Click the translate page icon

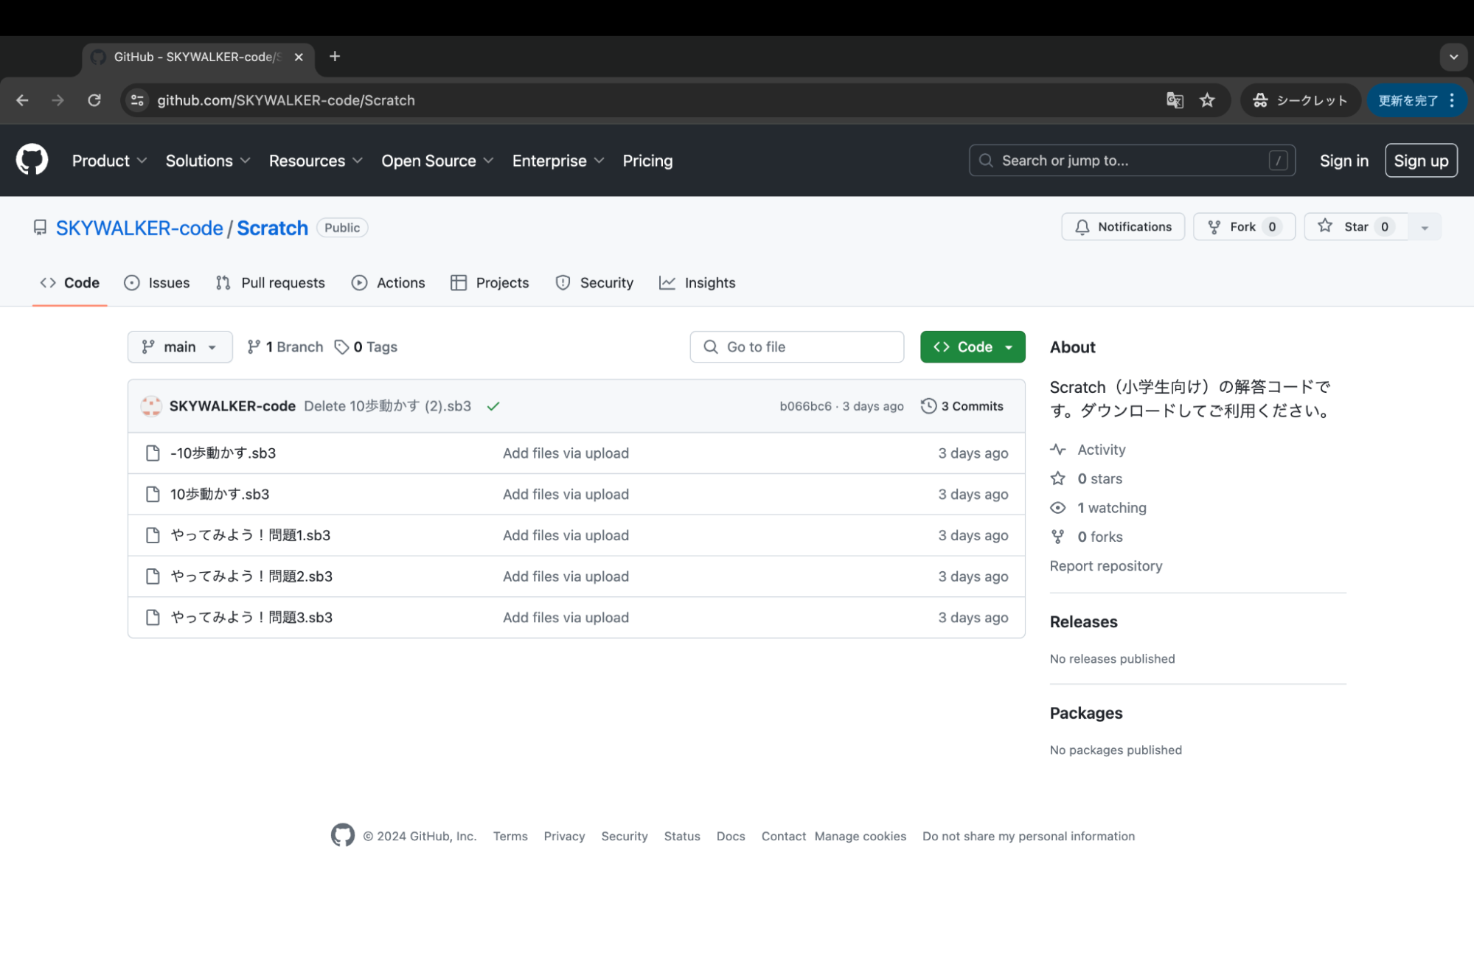pos(1175,100)
